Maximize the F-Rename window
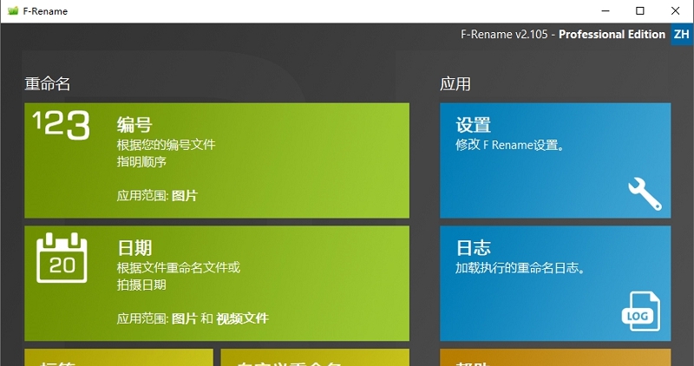 point(640,11)
